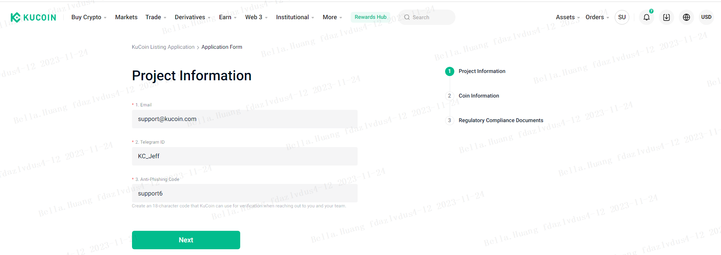Expand the Web 3 dropdown
This screenshot has width=721, height=255.
coord(256,17)
